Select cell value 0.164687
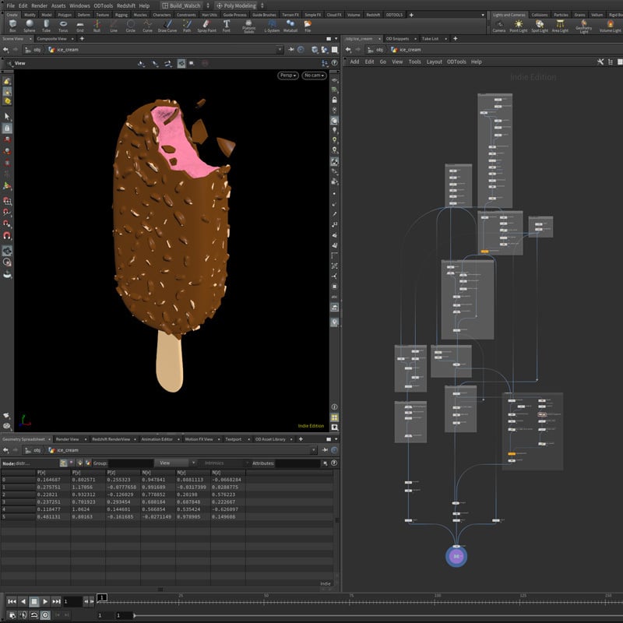 point(49,480)
